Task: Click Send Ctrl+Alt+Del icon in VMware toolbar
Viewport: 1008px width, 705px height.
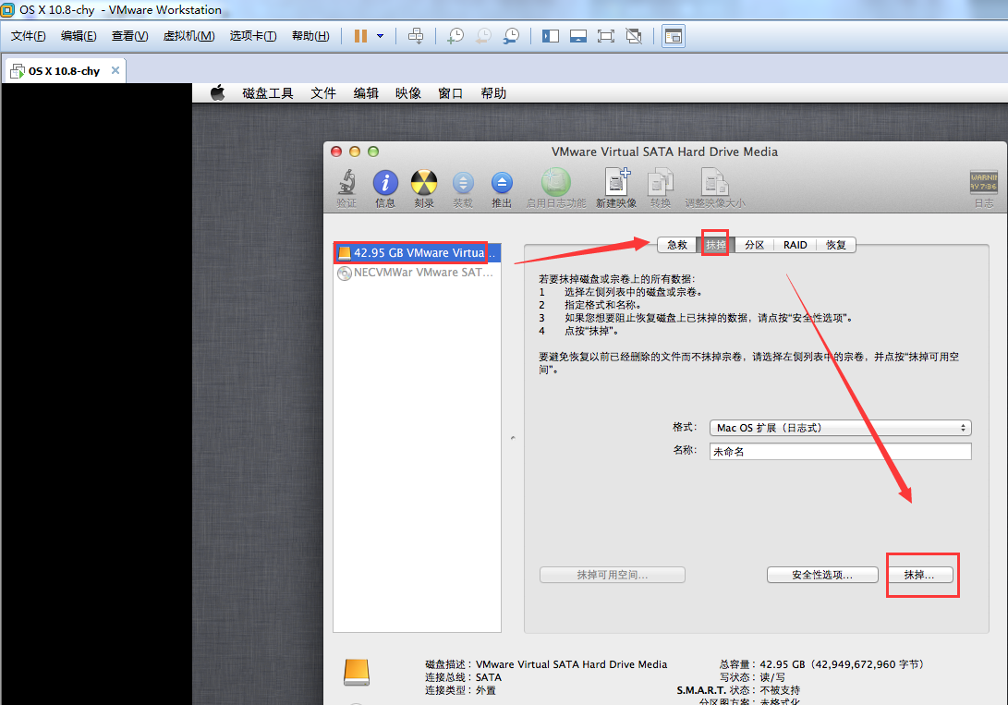Action: 416,36
